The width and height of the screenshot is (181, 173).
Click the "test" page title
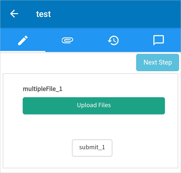click(x=43, y=14)
